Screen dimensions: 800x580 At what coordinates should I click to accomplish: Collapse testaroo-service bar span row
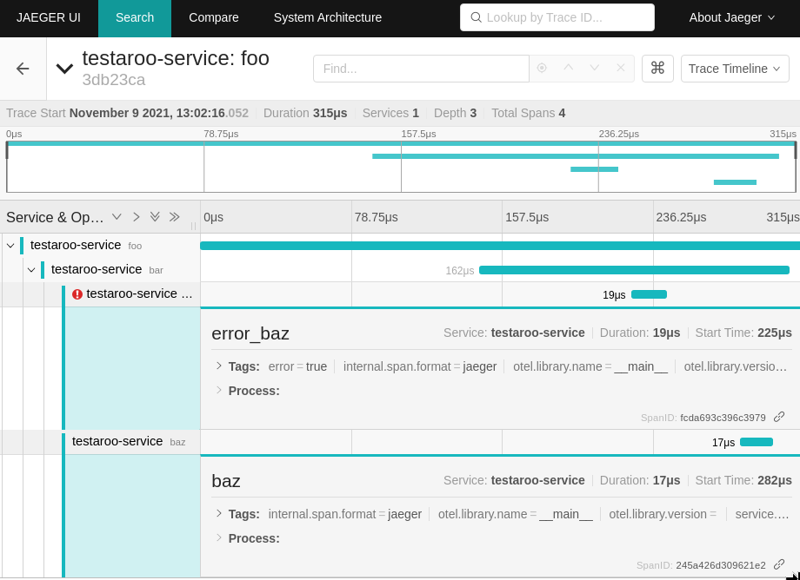tap(31, 269)
